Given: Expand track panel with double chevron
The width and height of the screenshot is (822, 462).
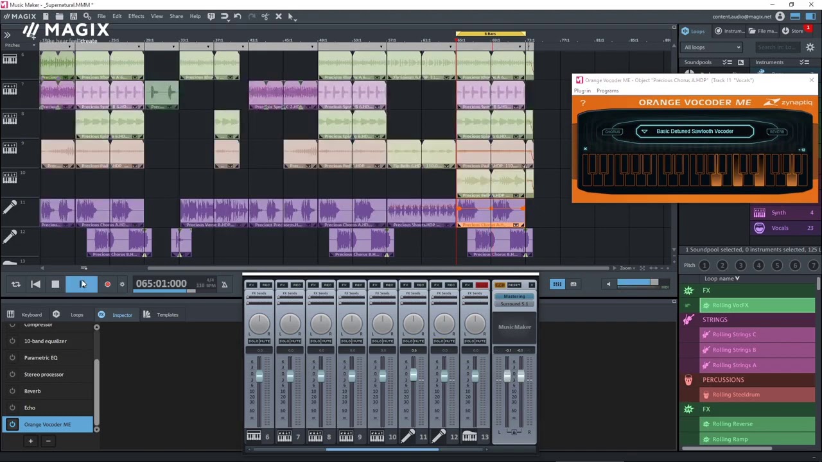Looking at the screenshot, I should tap(6, 35).
